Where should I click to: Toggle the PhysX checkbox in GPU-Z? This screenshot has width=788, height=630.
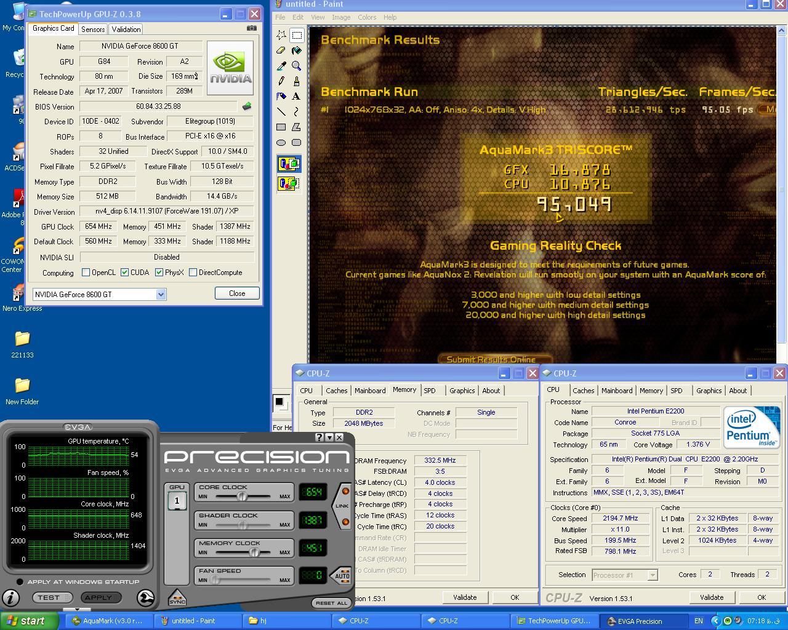tap(159, 273)
